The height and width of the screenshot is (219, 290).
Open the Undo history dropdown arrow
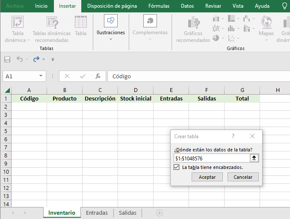(27, 59)
